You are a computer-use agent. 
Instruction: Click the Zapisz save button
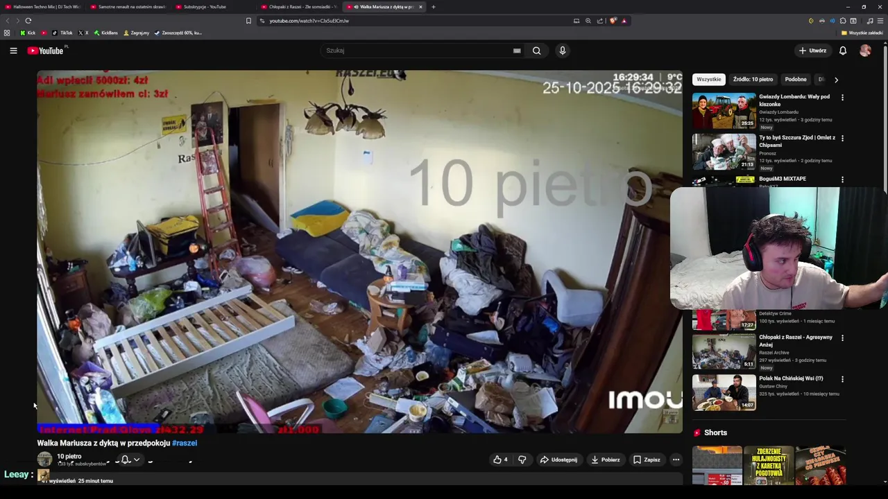pyautogui.click(x=647, y=459)
